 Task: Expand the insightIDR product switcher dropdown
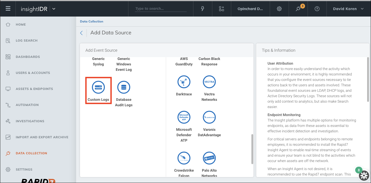pyautogui.click(x=54, y=9)
